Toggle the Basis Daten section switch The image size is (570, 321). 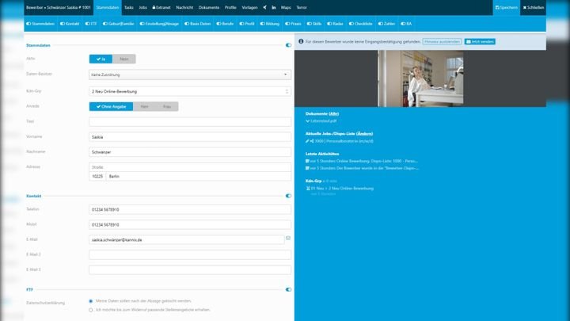187,24
